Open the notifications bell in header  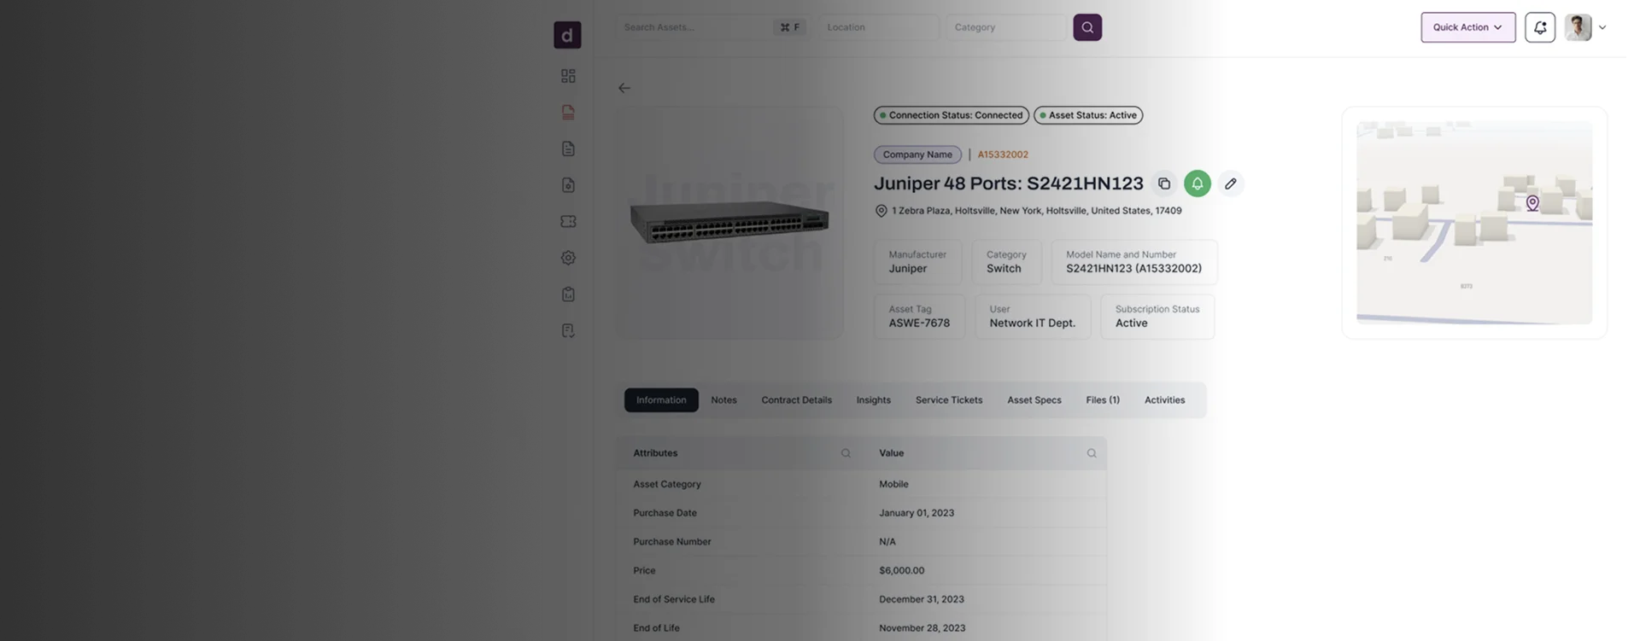(1539, 27)
